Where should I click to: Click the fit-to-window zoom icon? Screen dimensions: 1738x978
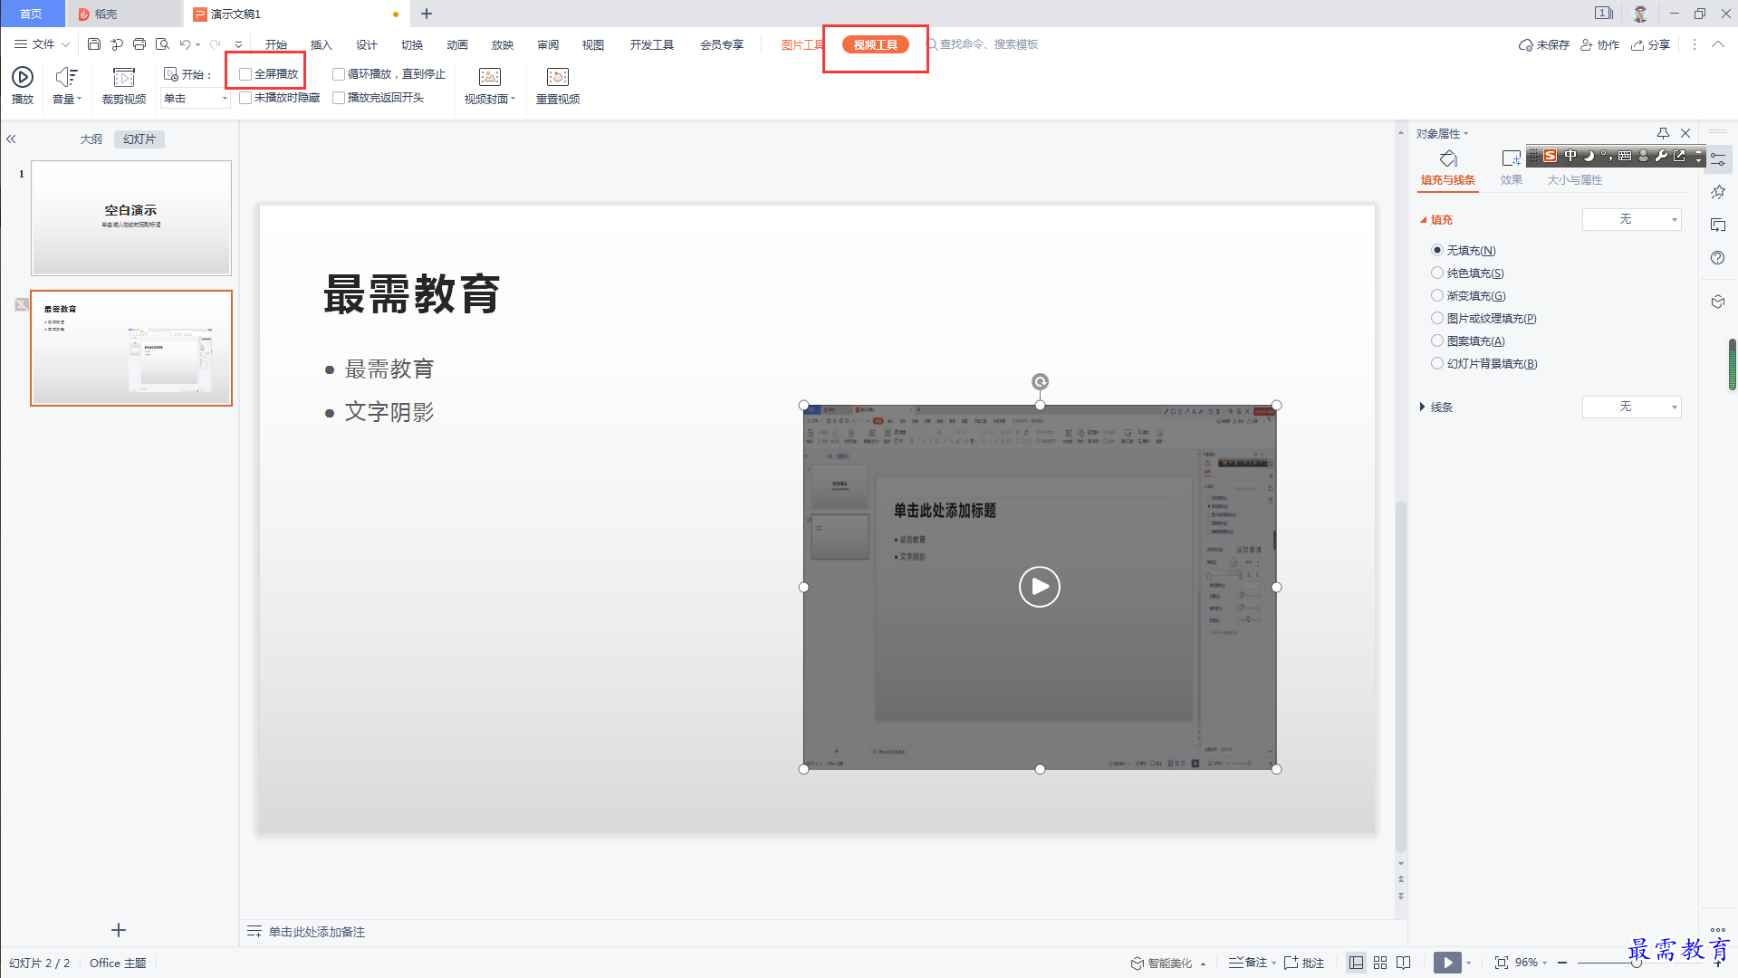pyautogui.click(x=1502, y=963)
